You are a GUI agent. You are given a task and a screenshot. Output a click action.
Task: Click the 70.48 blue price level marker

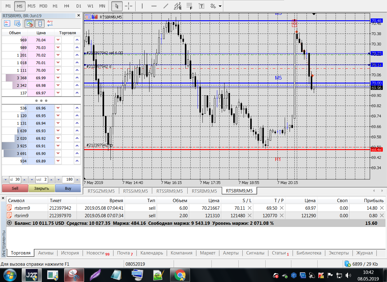[376, 21]
